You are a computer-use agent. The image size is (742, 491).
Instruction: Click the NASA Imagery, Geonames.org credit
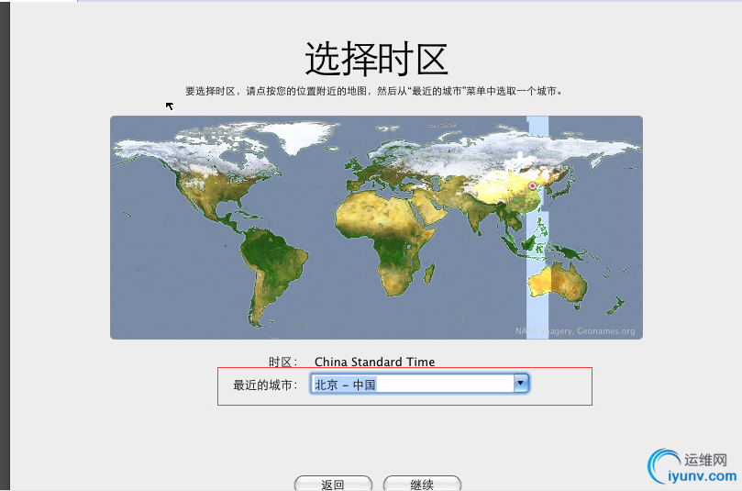(575, 331)
